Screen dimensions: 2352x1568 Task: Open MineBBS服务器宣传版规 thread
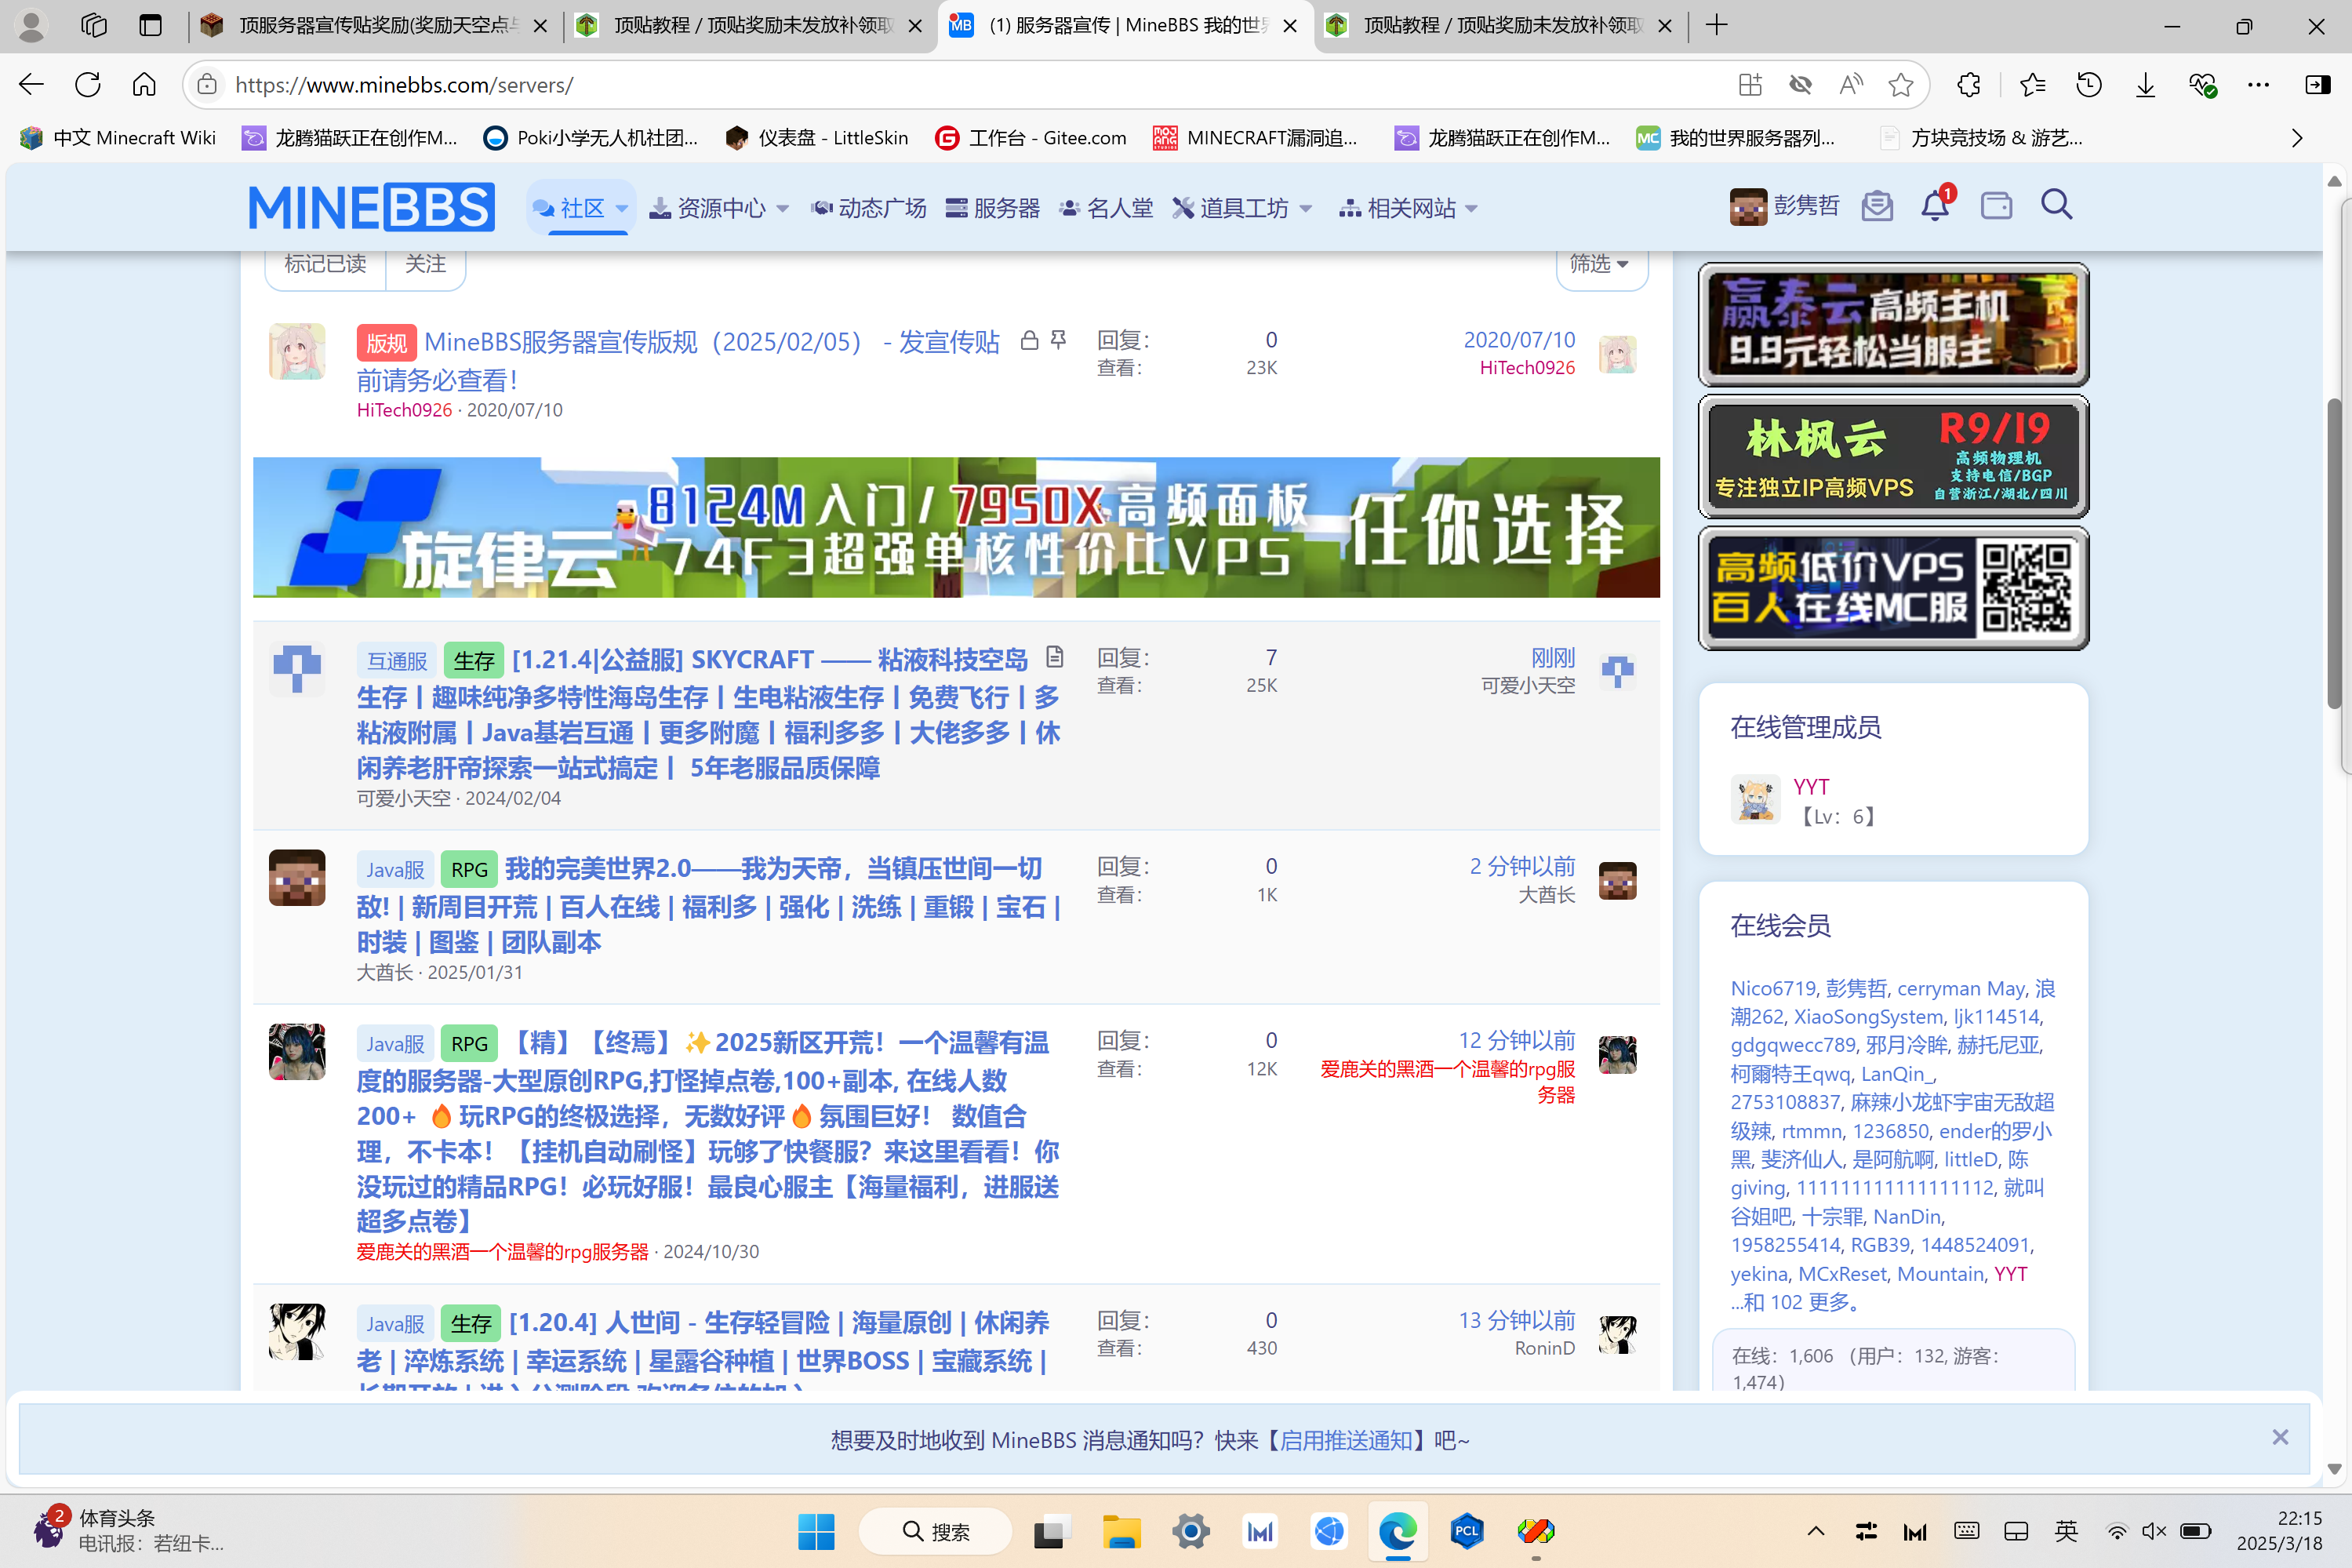point(678,360)
